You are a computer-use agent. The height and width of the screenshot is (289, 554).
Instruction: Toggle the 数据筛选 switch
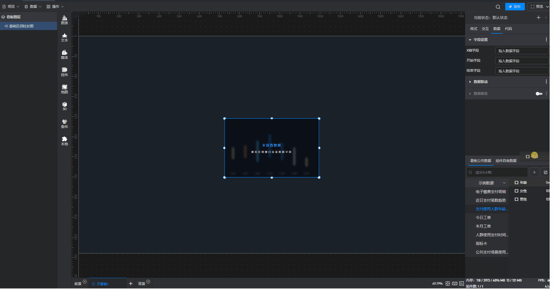(539, 94)
